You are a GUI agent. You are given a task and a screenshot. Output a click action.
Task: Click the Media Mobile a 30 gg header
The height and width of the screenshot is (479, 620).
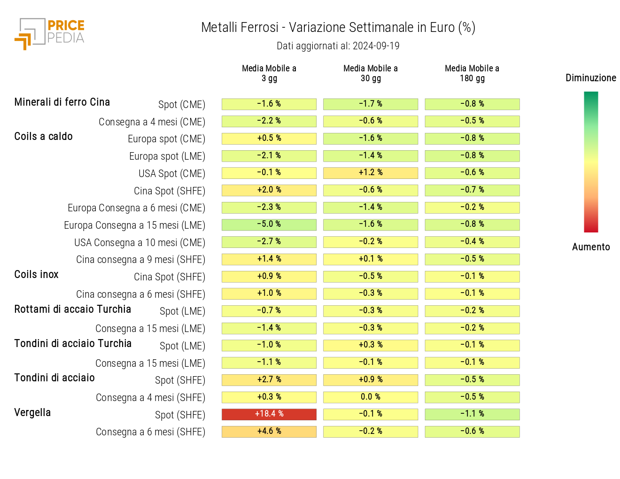(x=371, y=73)
